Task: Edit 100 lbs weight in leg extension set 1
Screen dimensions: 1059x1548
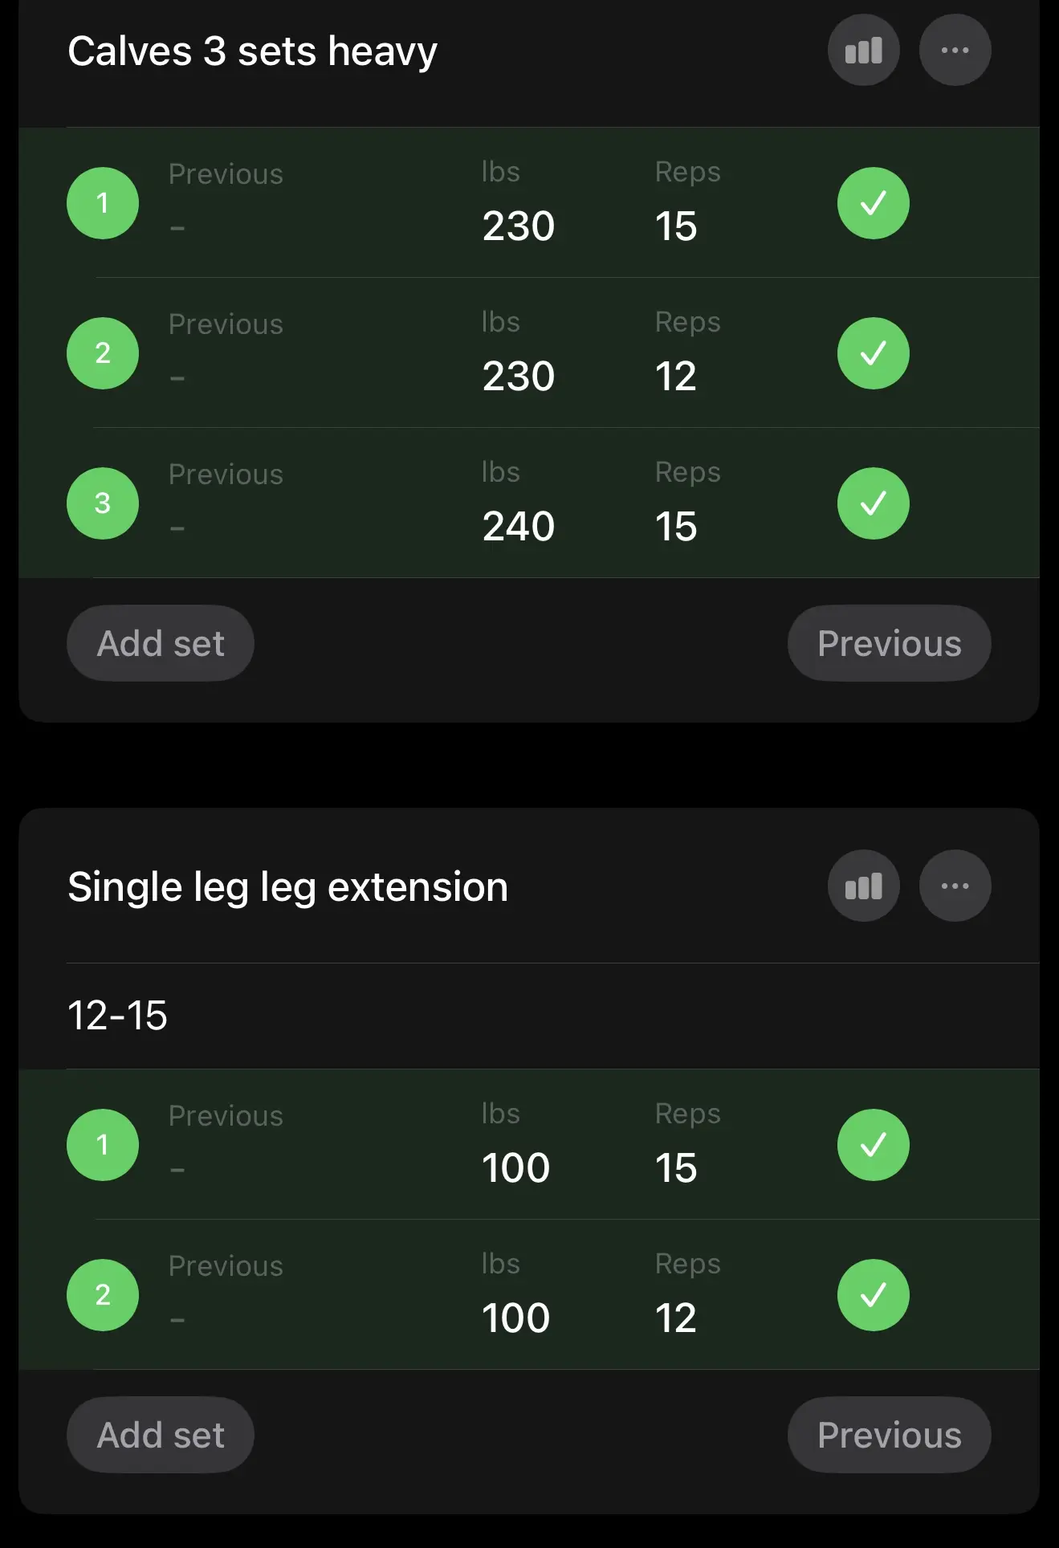Action: pyautogui.click(x=515, y=1168)
